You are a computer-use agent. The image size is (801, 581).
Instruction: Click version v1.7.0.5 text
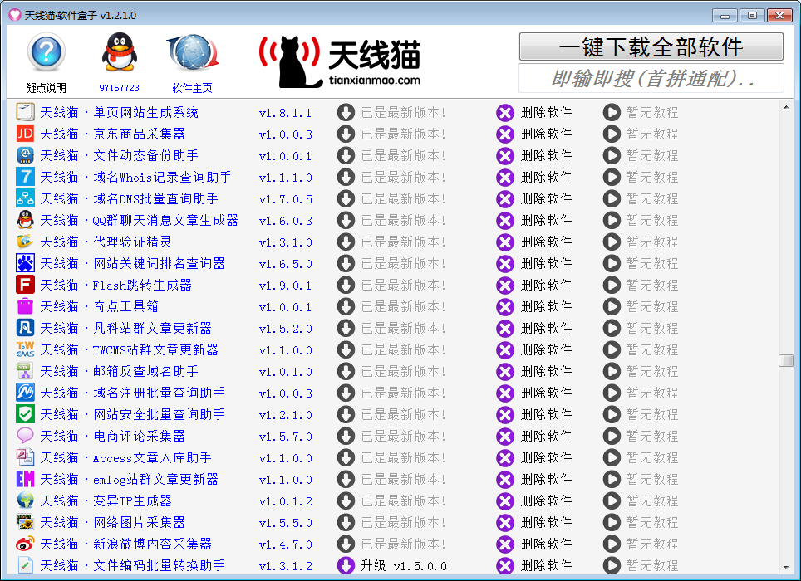pos(286,199)
